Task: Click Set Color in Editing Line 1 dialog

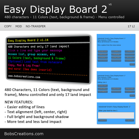Action: click(x=116, y=89)
